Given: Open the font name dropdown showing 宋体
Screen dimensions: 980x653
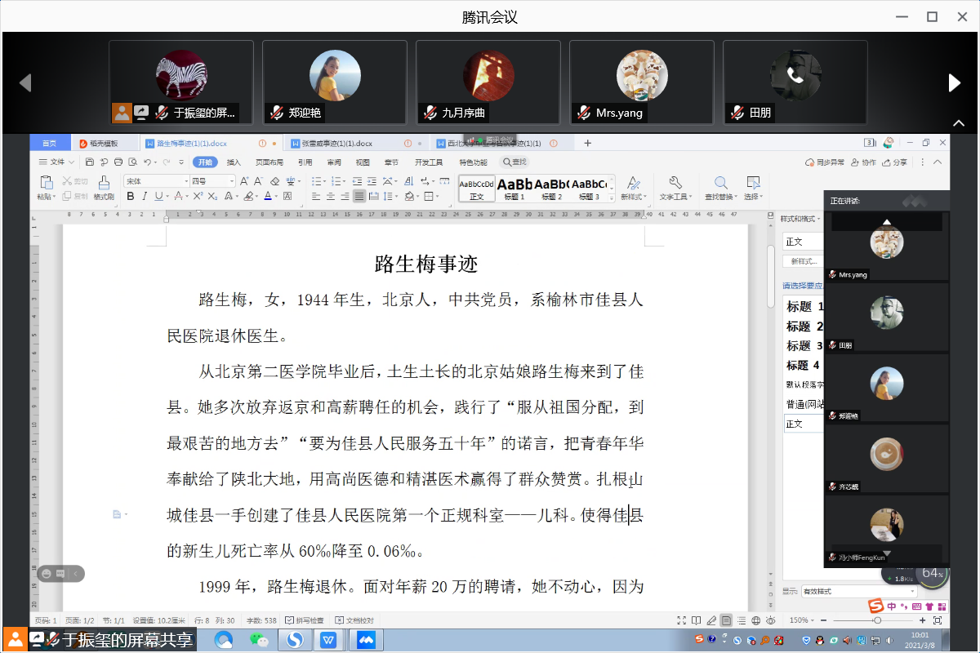Looking at the screenshot, I should point(156,181).
